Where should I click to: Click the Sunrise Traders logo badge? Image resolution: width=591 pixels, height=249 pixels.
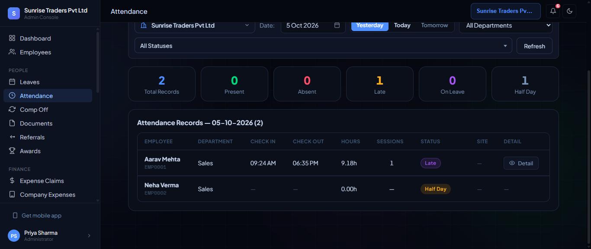14,13
